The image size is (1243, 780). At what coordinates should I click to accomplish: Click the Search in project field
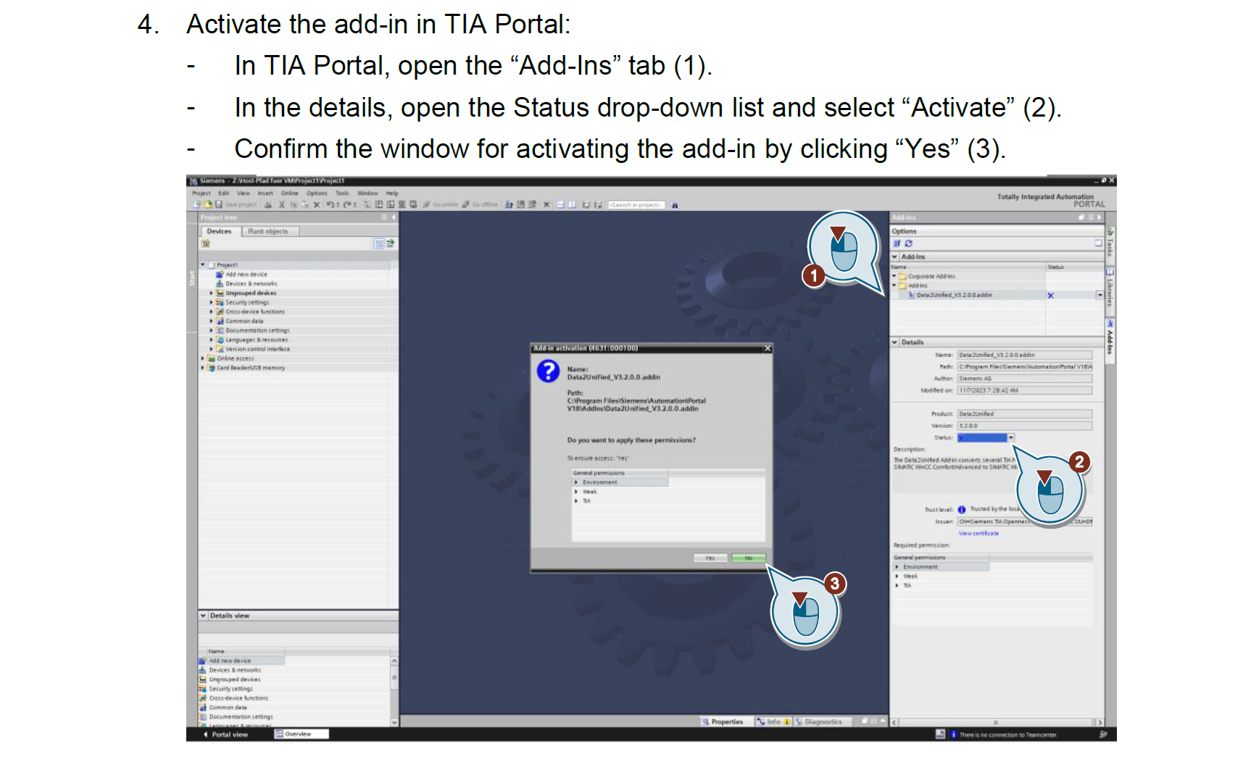click(636, 205)
